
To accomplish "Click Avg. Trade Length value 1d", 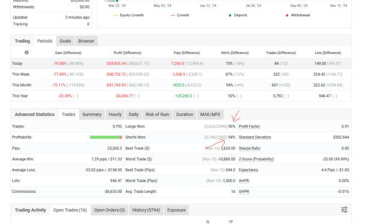I will (x=233, y=192).
